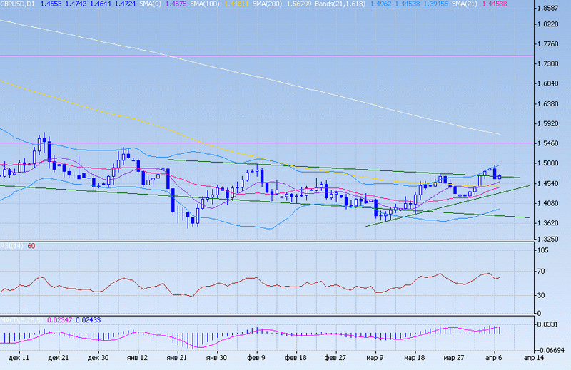Select the дек 11 date marker
This screenshot has width=571, height=370.
(19, 355)
